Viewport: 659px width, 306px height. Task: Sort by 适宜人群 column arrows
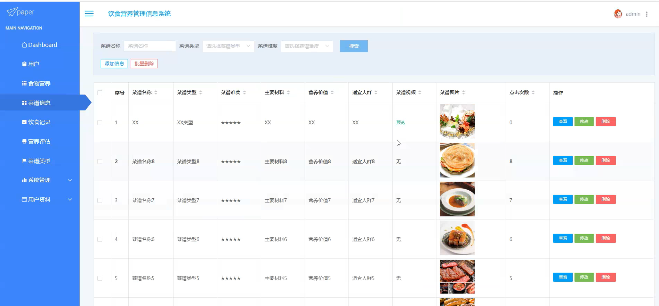click(x=376, y=92)
